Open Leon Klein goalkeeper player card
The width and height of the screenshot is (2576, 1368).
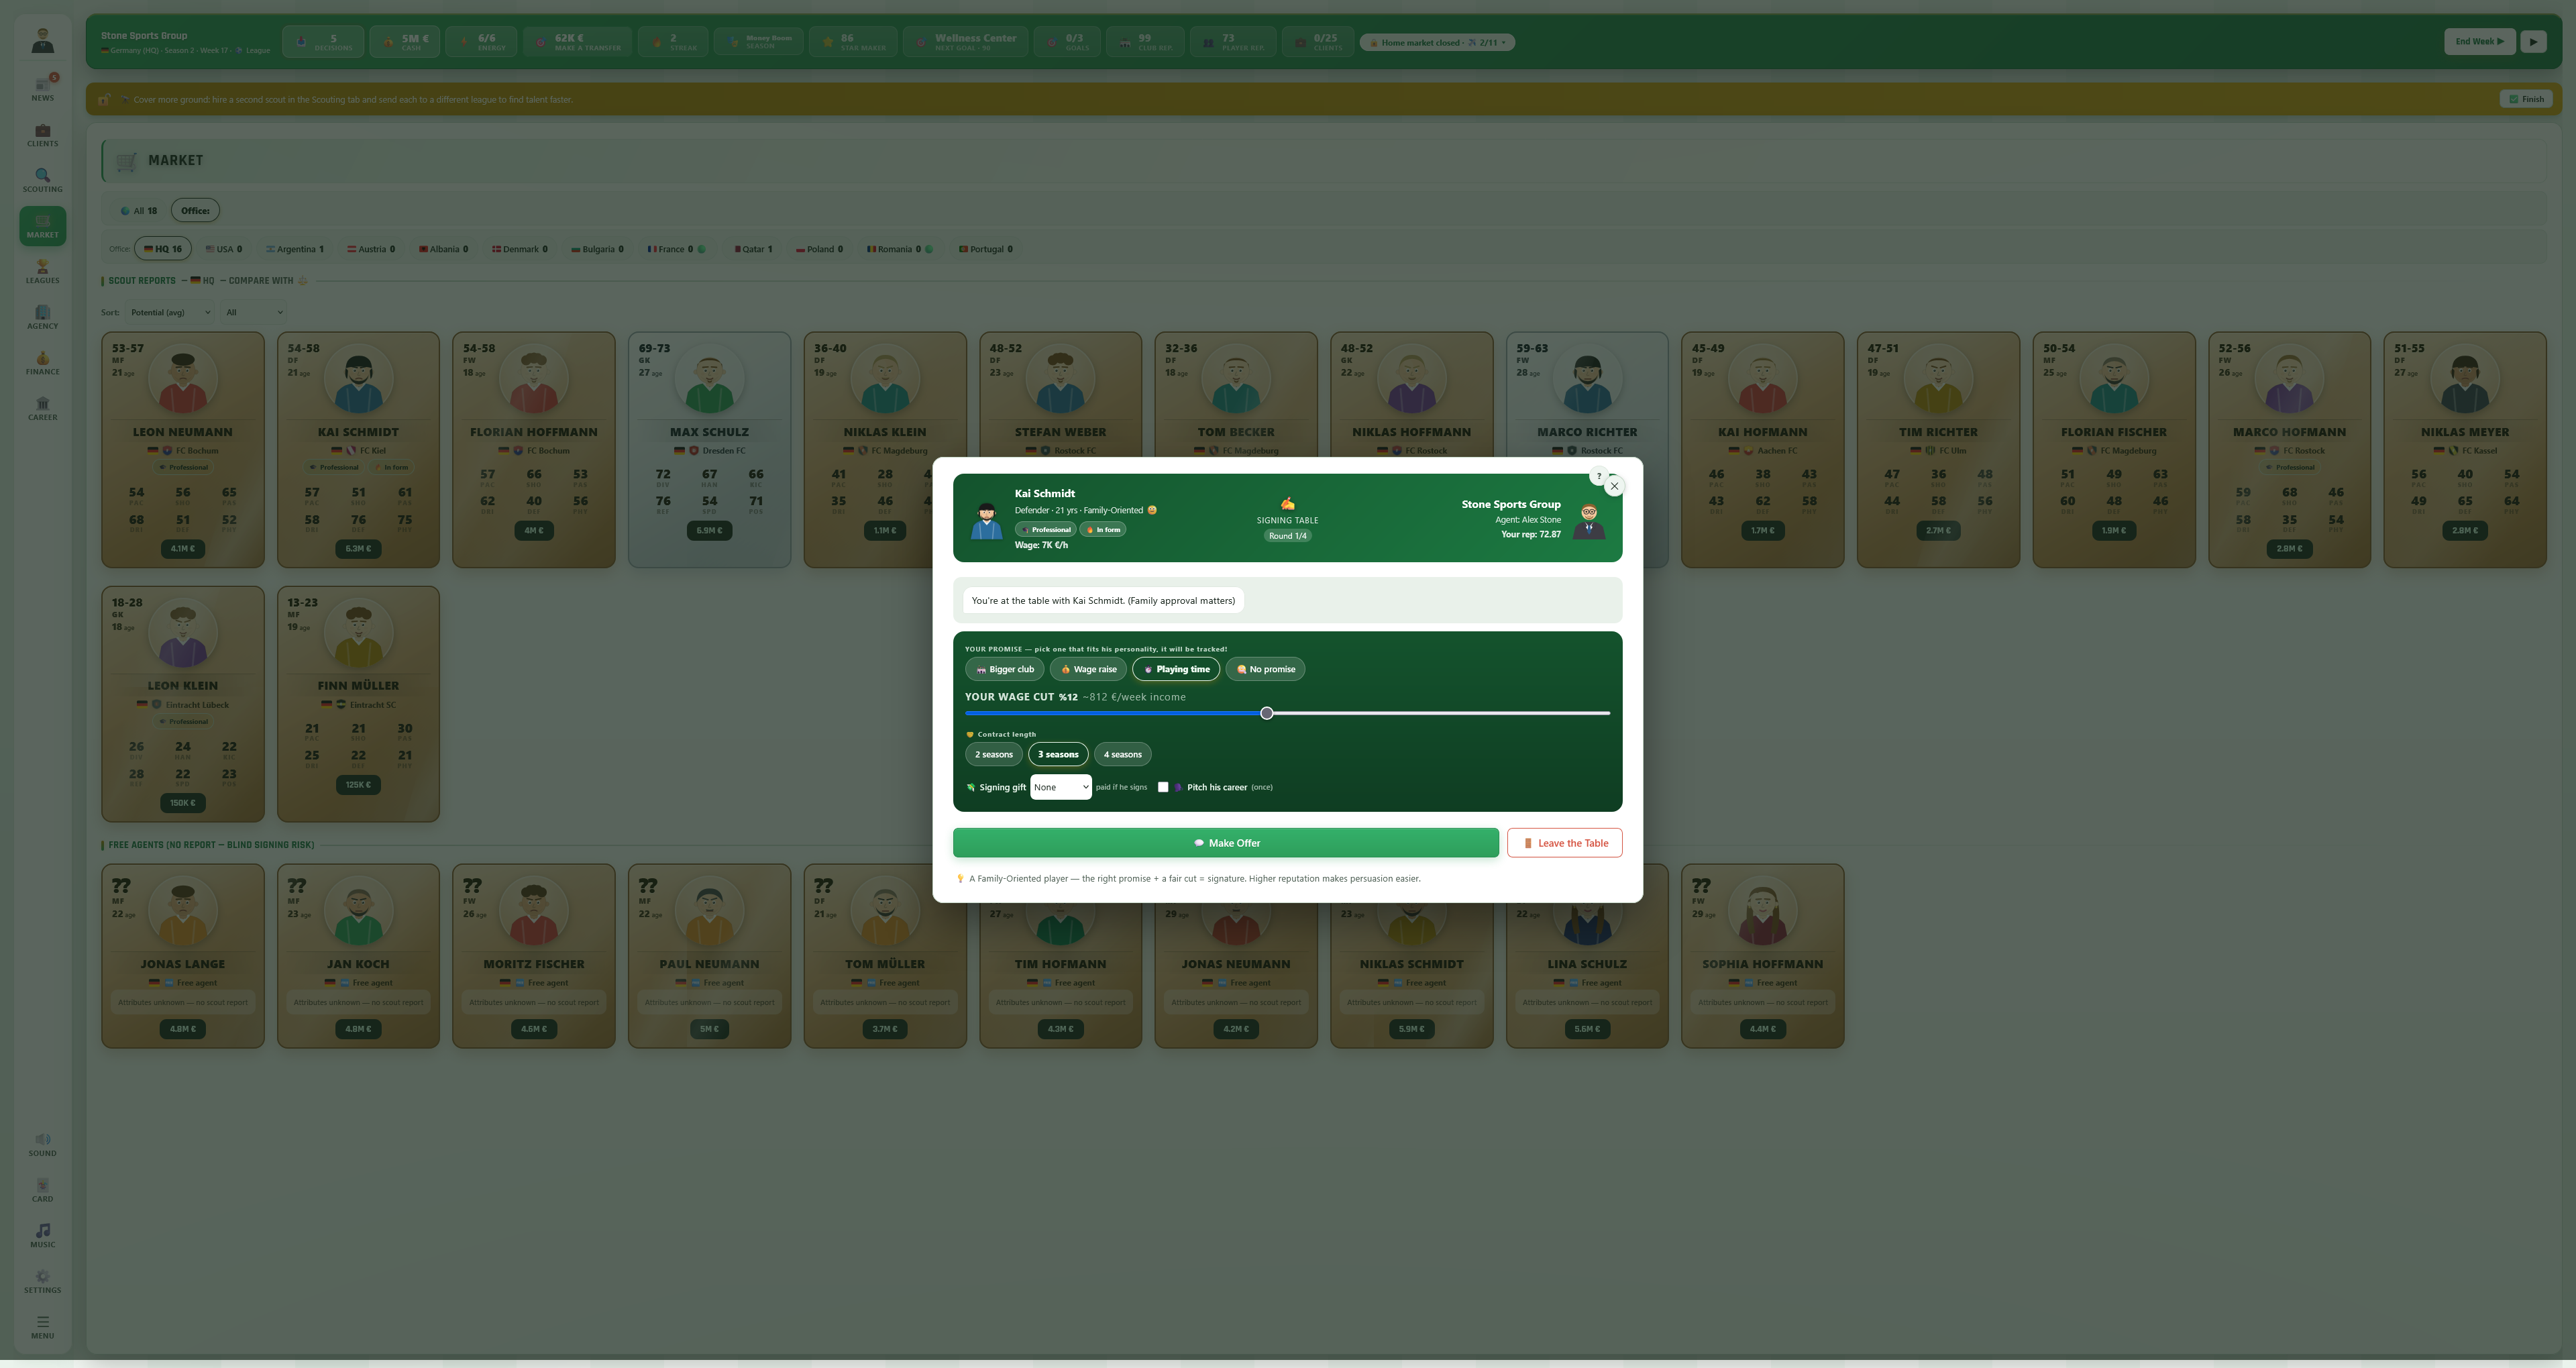(183, 704)
